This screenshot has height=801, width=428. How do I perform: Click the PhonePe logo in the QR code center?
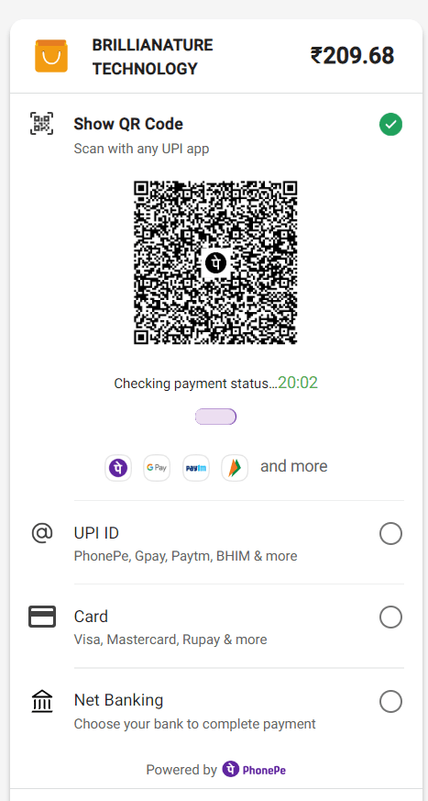point(215,263)
